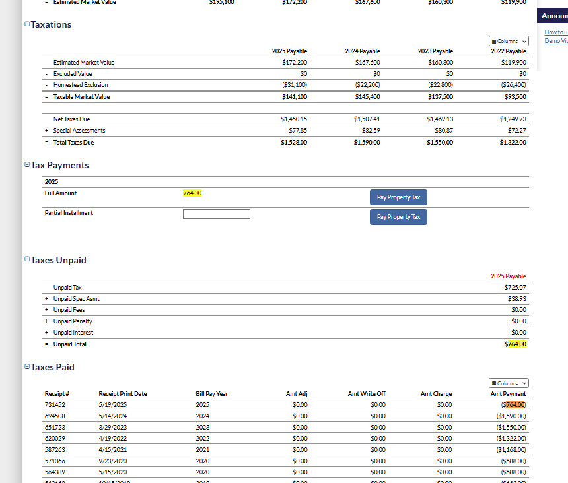
Task: Collapse the Taxes Unpaid section
Action: [x=27, y=260]
